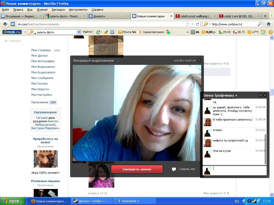Open Мои Сообщения link
This screenshot has width=274, height=205.
point(42,78)
